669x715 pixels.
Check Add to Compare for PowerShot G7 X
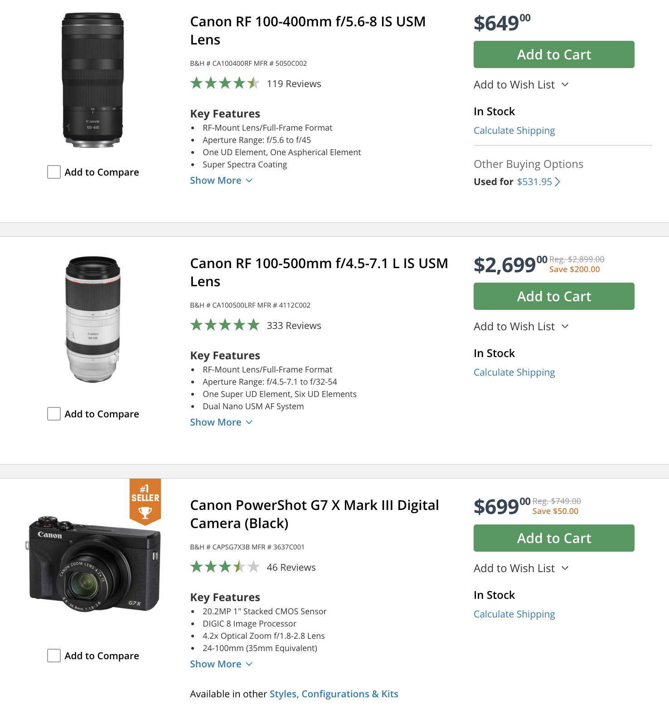pyautogui.click(x=54, y=656)
